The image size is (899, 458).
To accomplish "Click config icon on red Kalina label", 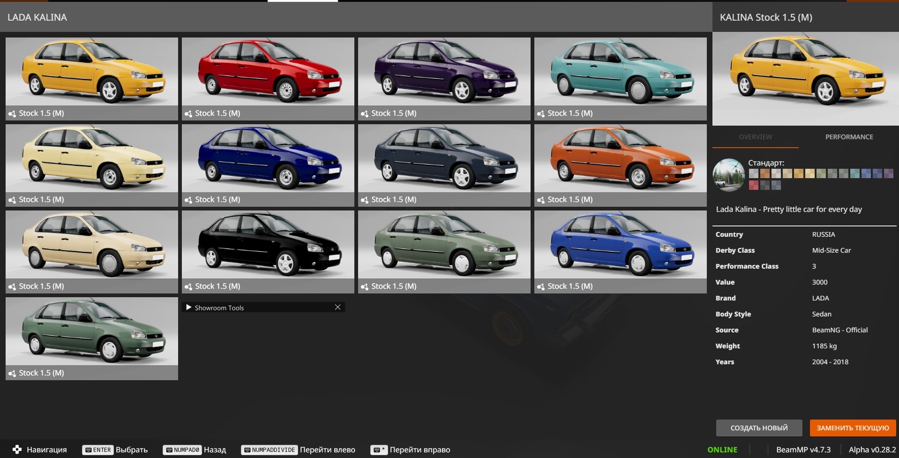I will (x=188, y=114).
